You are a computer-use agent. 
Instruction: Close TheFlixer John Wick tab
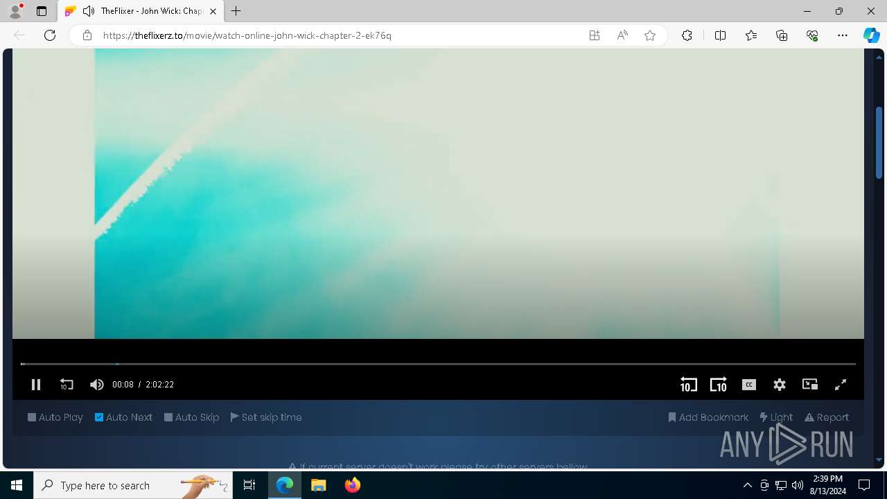click(213, 11)
